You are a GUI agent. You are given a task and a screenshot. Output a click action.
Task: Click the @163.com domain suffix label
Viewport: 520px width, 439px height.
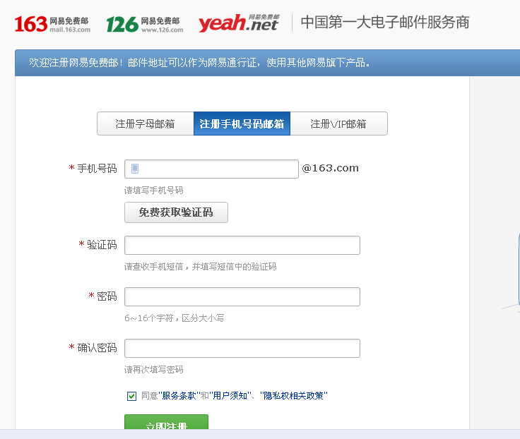click(331, 168)
